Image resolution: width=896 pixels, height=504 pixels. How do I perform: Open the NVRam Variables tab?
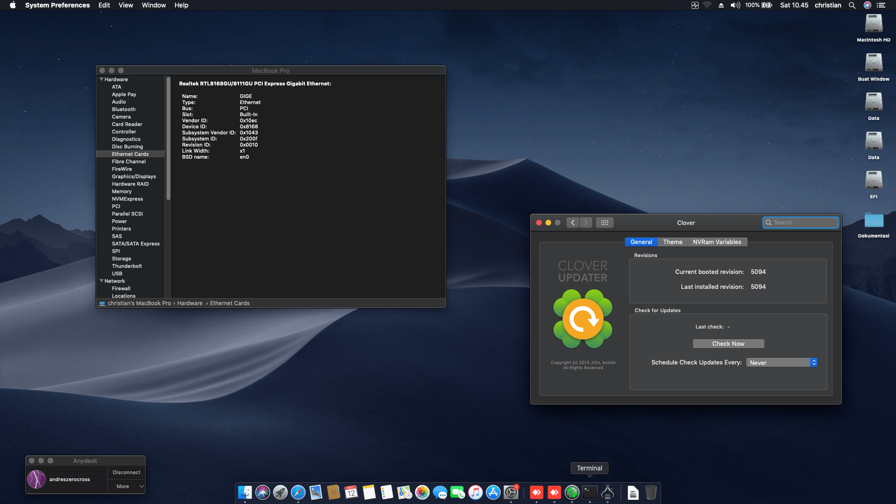tap(717, 242)
